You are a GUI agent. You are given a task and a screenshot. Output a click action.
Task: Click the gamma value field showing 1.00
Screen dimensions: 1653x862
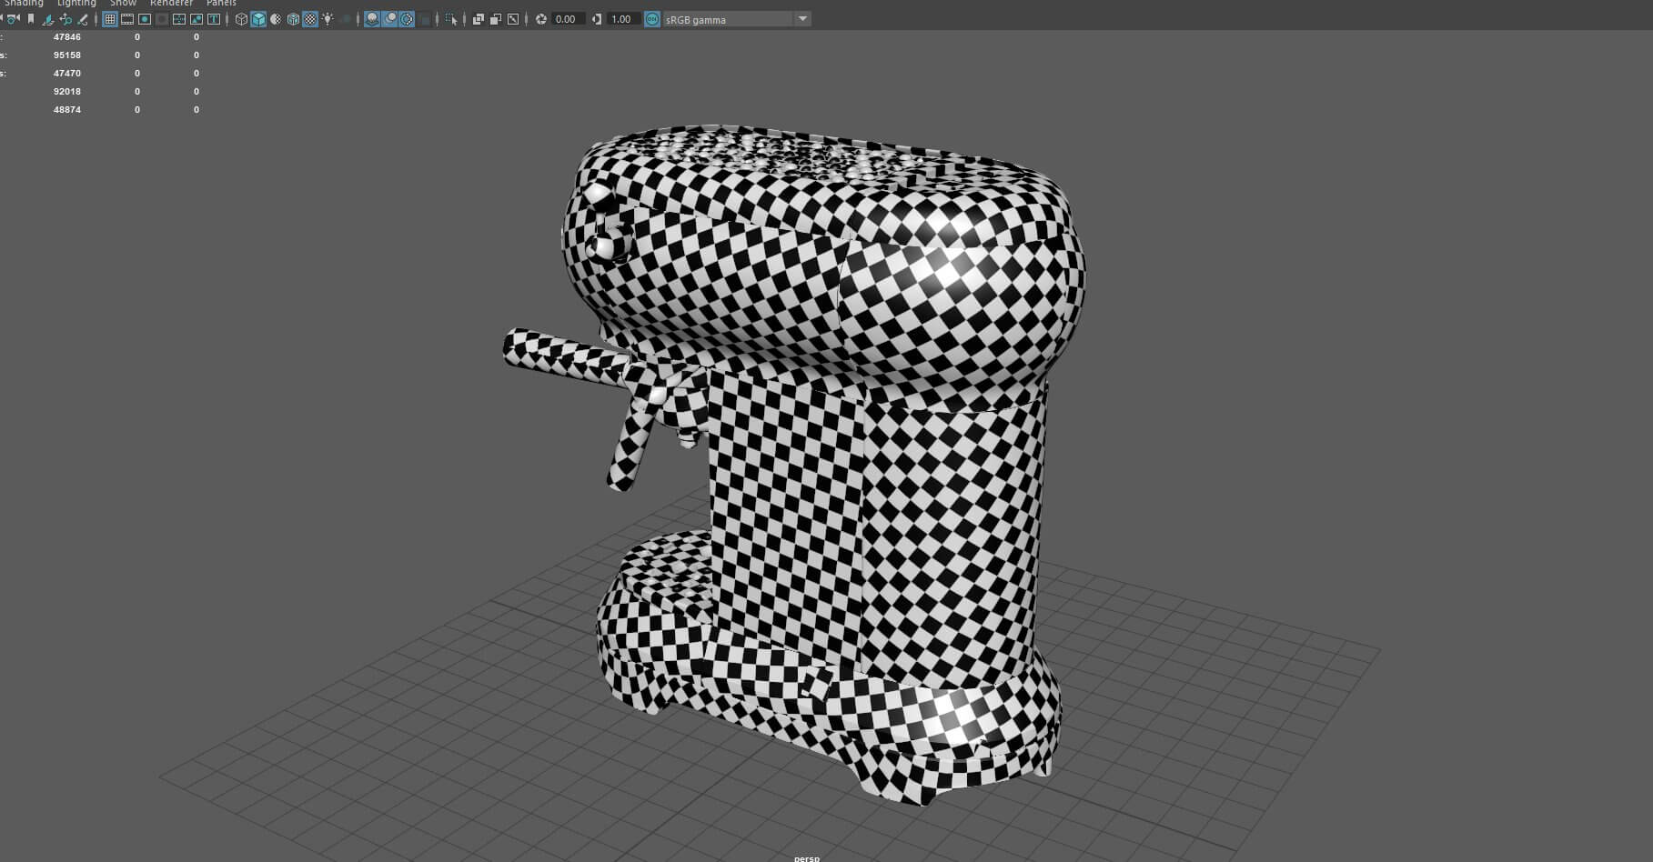coord(621,19)
